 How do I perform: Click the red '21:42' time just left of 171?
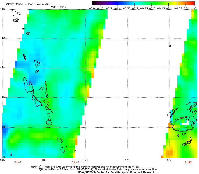pyautogui.click(x=75, y=162)
